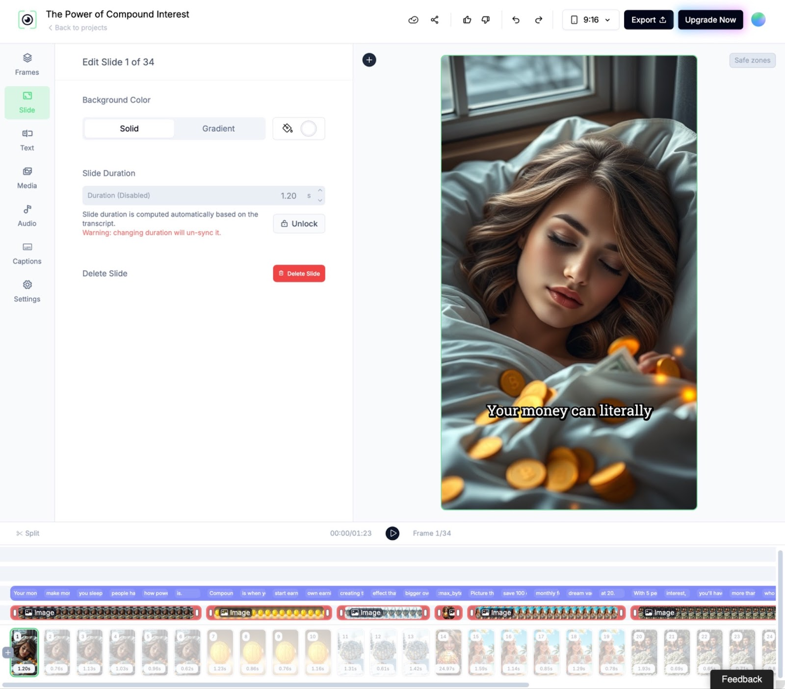Switch to the Slide panel
785x689 pixels.
pyautogui.click(x=27, y=102)
